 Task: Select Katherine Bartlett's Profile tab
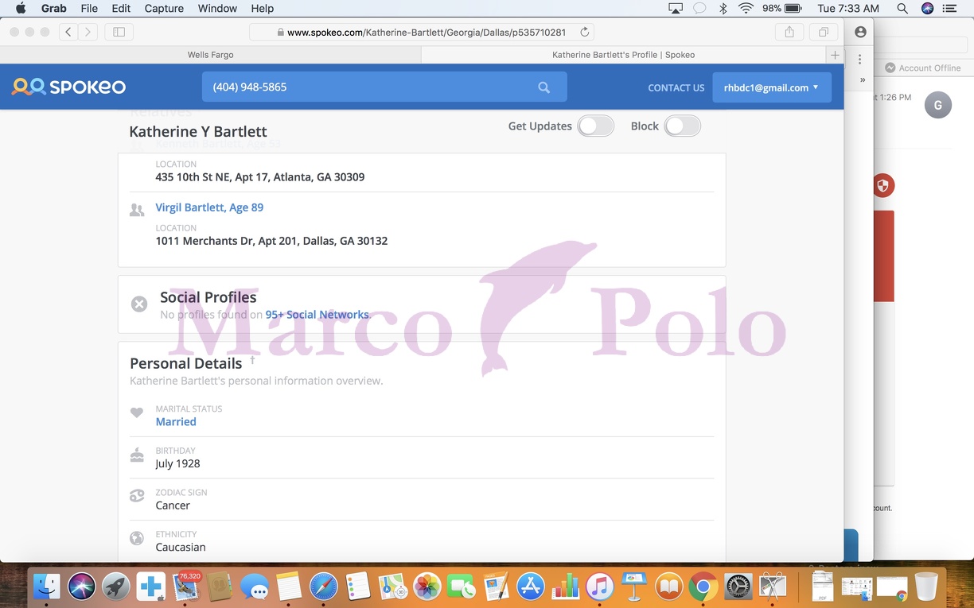click(x=623, y=55)
